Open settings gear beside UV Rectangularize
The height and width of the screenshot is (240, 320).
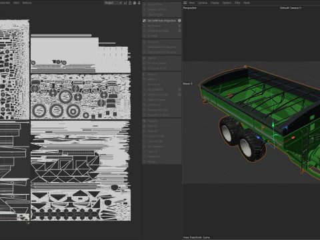tap(179, 95)
